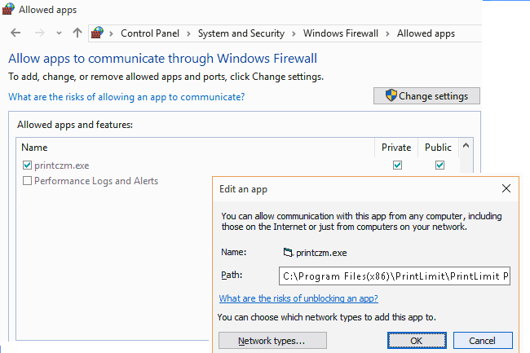This screenshot has width=530, height=353.
Task: Open risks of allowing an app link
Action: point(126,97)
